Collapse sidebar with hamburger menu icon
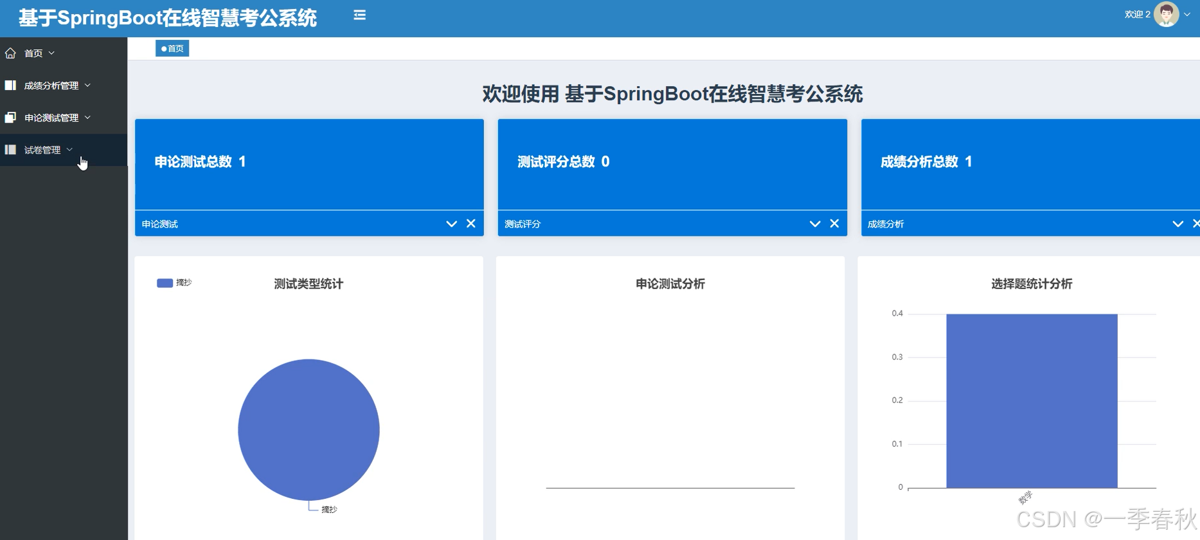This screenshot has width=1200, height=540. [360, 15]
